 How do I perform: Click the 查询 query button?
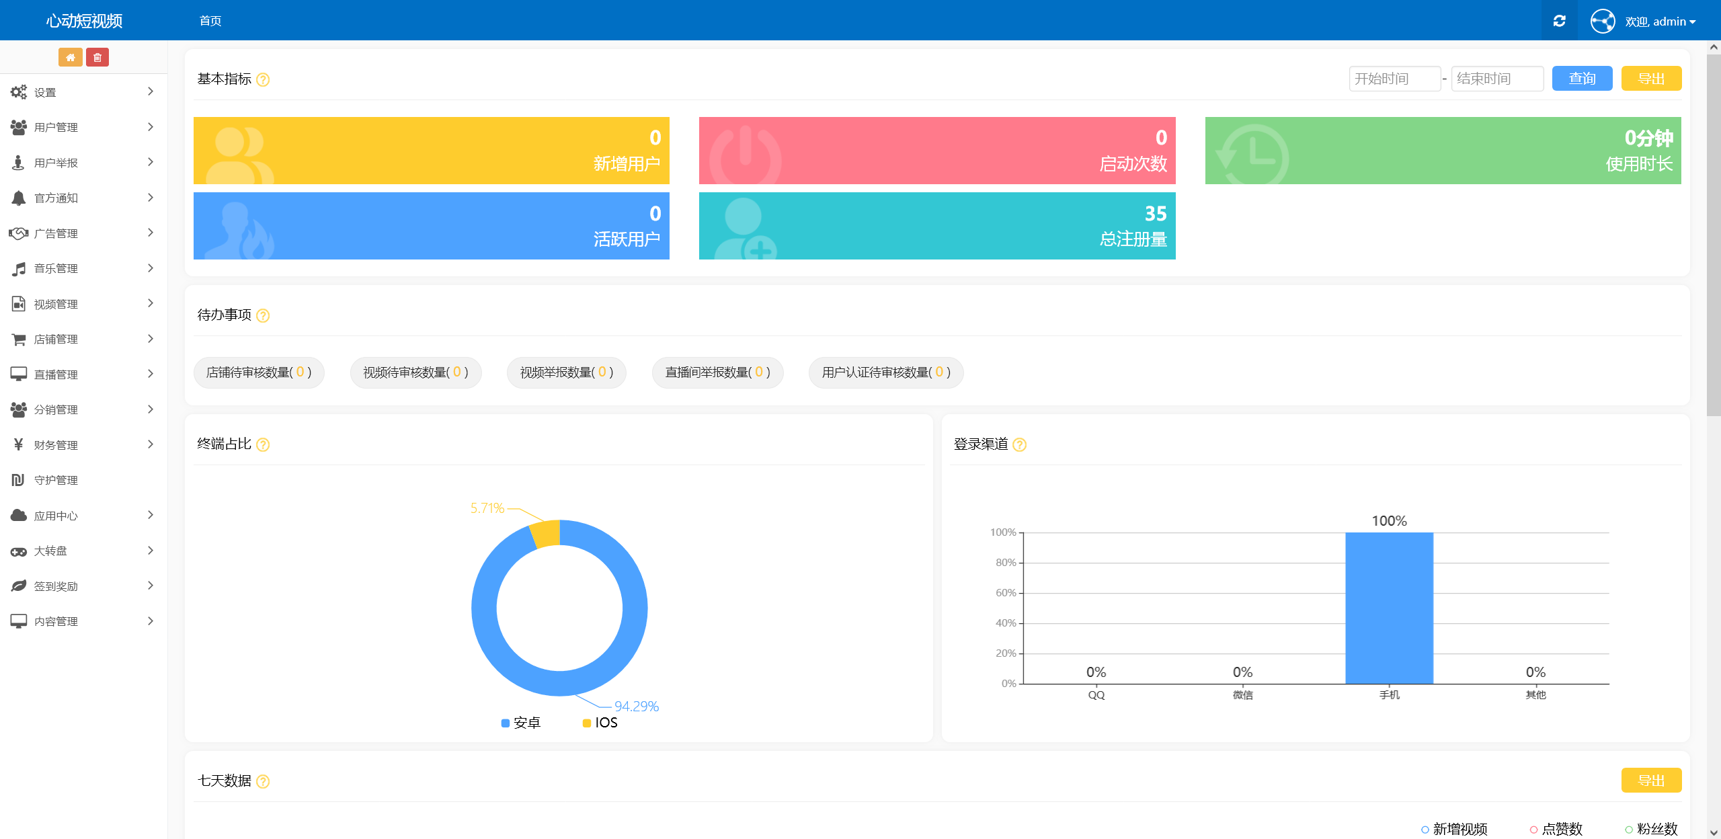(x=1582, y=78)
